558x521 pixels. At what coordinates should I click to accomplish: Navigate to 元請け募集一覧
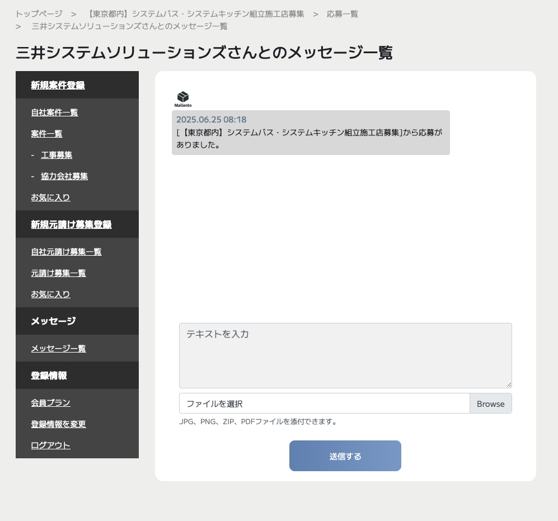pos(58,273)
